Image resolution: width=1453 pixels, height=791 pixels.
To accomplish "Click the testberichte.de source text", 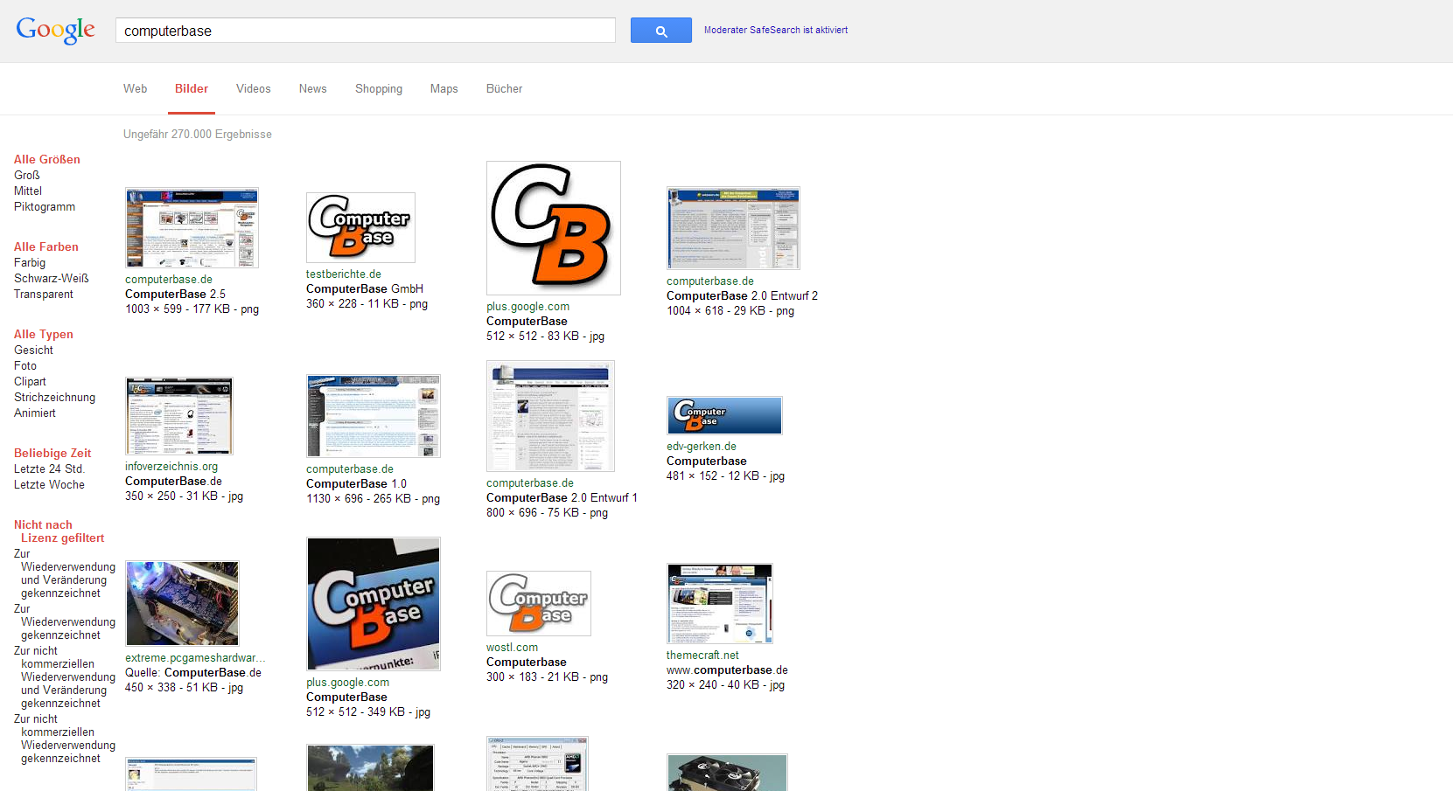I will (x=344, y=274).
